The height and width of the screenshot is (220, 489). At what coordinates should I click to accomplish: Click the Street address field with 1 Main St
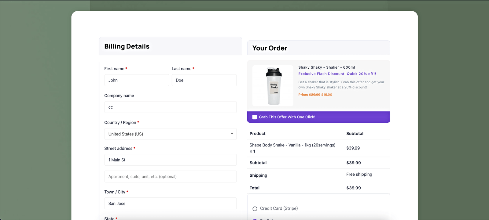click(170, 160)
